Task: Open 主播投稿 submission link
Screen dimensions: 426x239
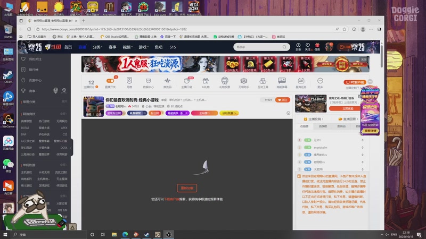Action: tap(314, 119)
